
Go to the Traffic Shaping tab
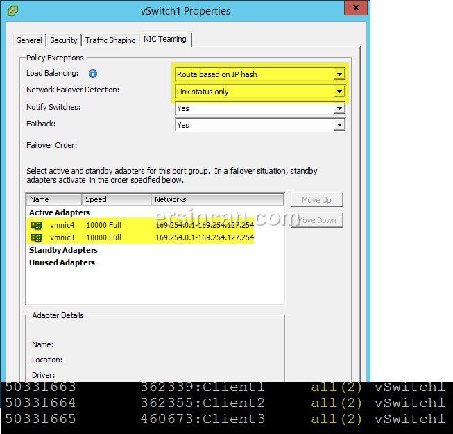click(x=110, y=40)
